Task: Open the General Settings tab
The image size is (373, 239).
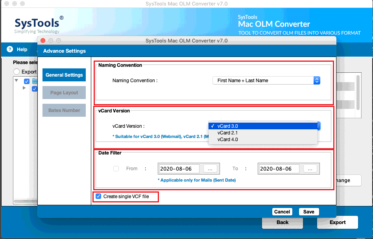Action: click(x=64, y=75)
